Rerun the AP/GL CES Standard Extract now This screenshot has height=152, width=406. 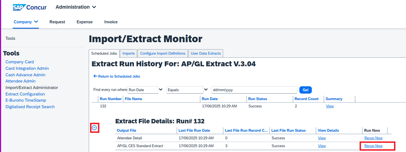[373, 146]
